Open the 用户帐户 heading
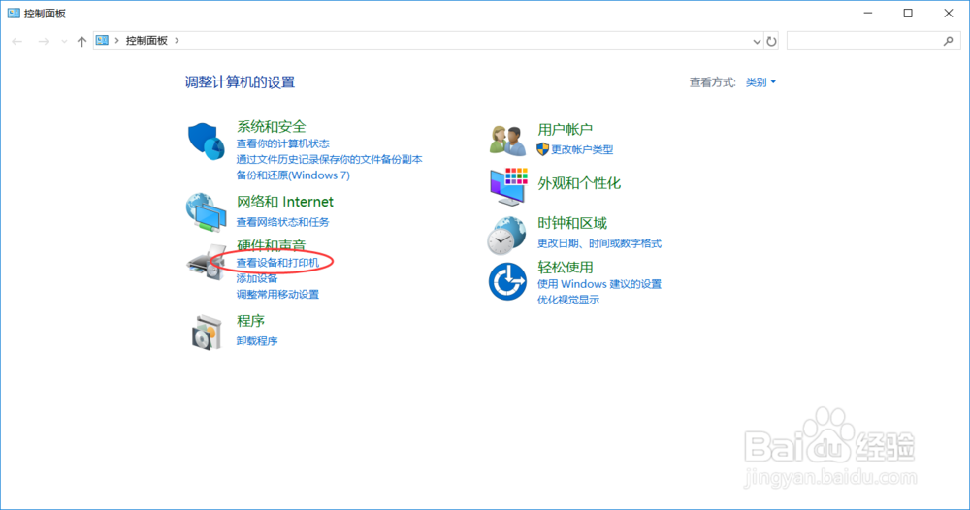This screenshot has width=970, height=510. (565, 129)
